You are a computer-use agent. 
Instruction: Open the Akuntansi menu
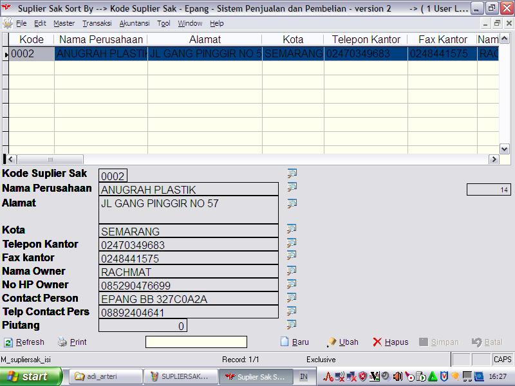point(134,23)
